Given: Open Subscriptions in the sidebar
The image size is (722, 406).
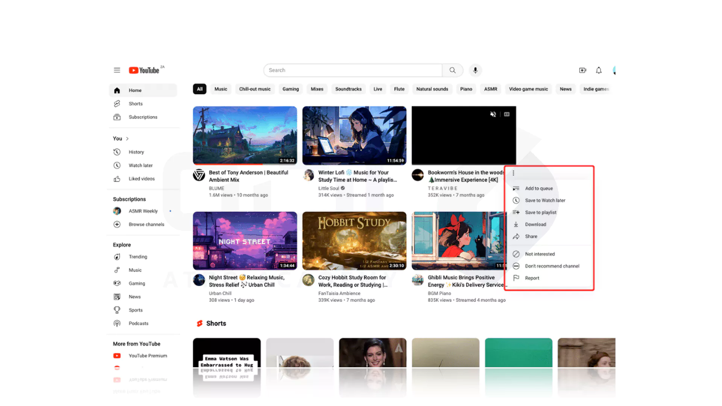Looking at the screenshot, I should [143, 117].
